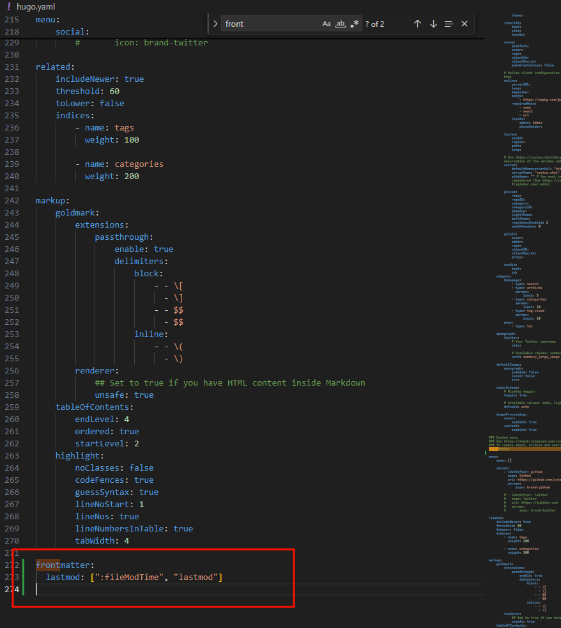Screen dimensions: 561x628
Task: Click the minimap code overview
Action: (521, 256)
